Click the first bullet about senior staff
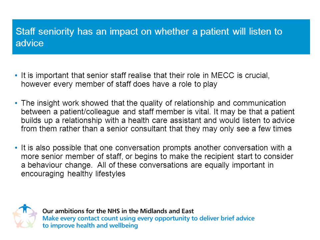320x240 pixels. pyautogui.click(x=145, y=80)
